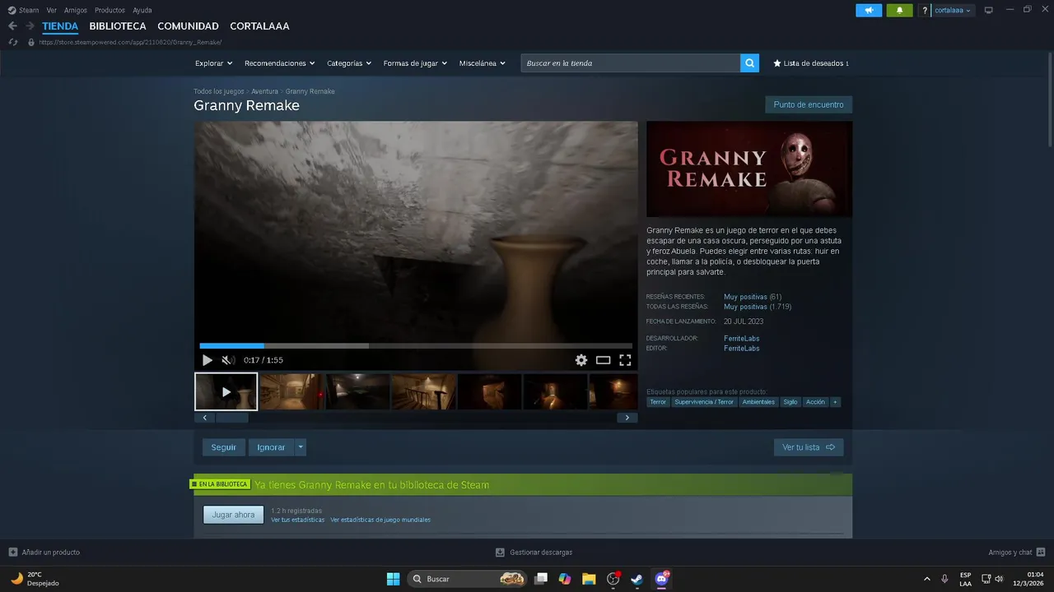Click the padlock icon beside the URL
Viewport: 1054px width, 592px height.
click(31, 42)
